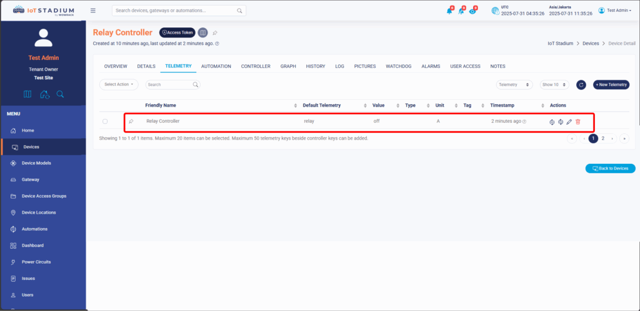Click the red delete icon in Relay Controller row
Screen dimensions: 640x311
[x=577, y=122]
